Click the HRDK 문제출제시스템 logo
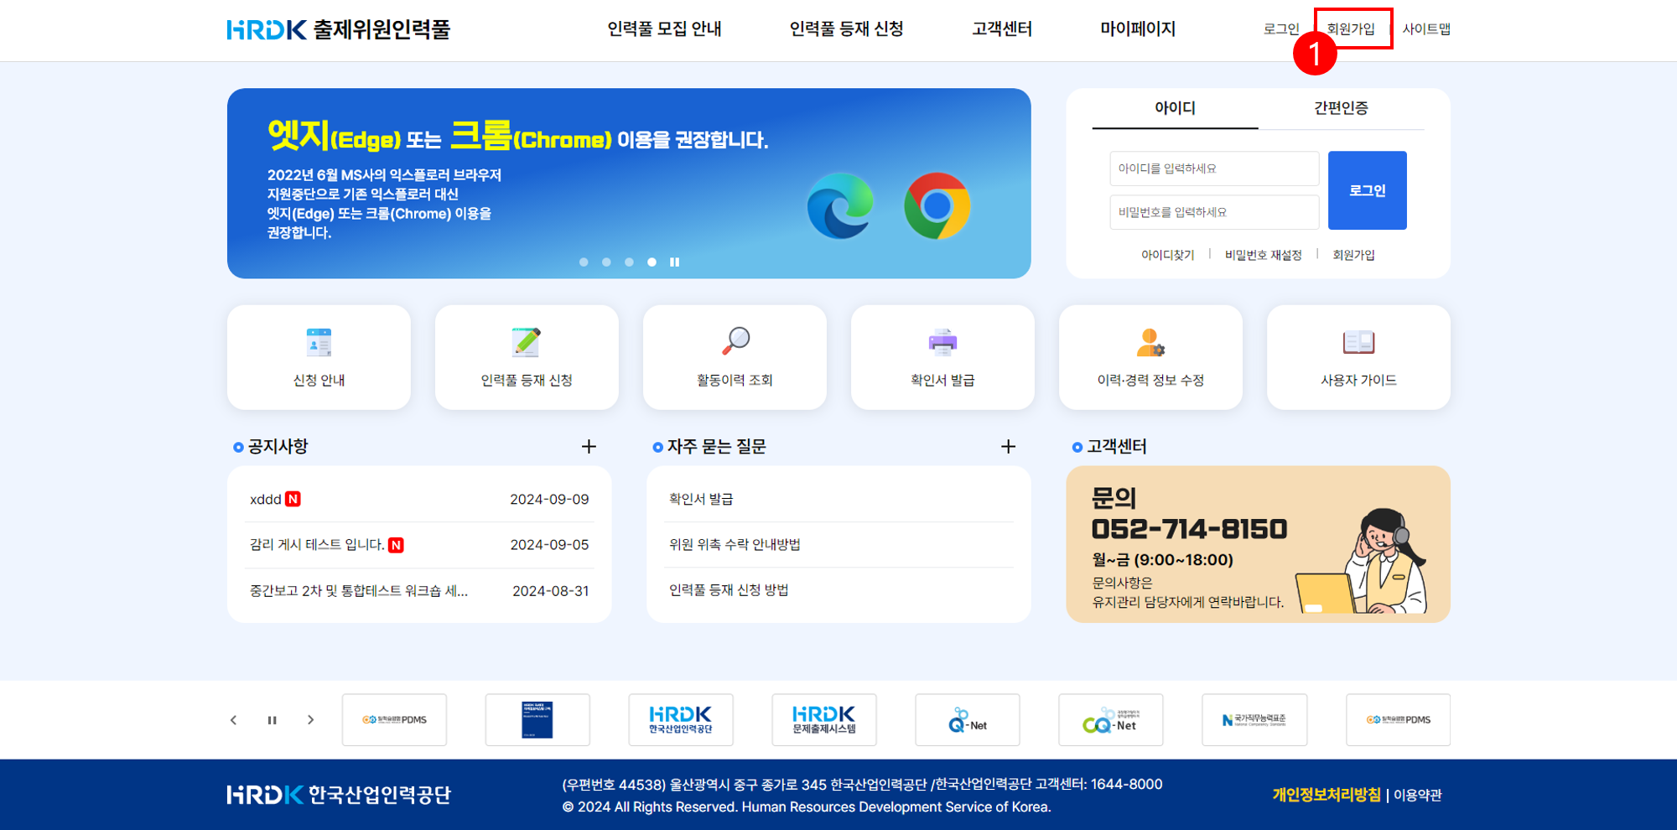Viewport: 1677px width, 830px height. click(824, 719)
